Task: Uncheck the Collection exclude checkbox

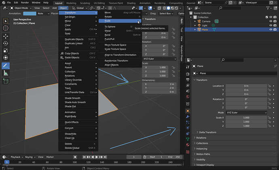Action: [x=267, y=17]
